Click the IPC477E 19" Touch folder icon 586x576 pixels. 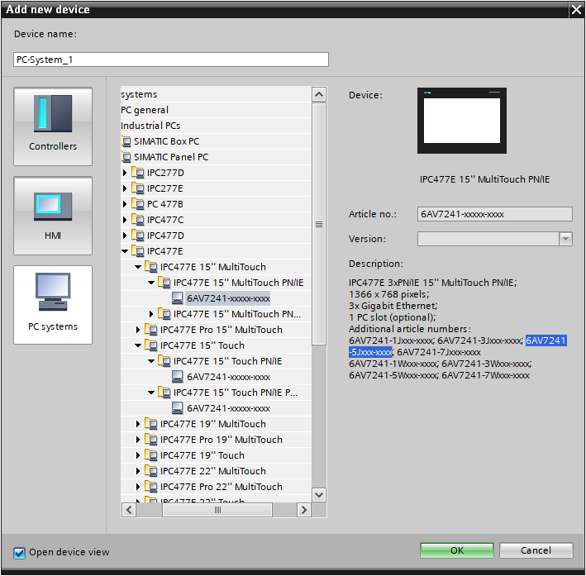(x=151, y=455)
